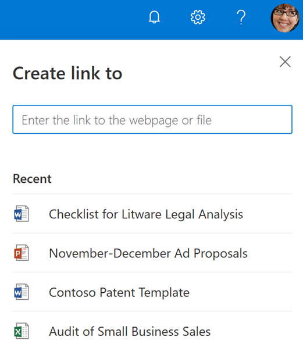Click PowerPoint icon beside November-December Ad Proposals

(22, 253)
